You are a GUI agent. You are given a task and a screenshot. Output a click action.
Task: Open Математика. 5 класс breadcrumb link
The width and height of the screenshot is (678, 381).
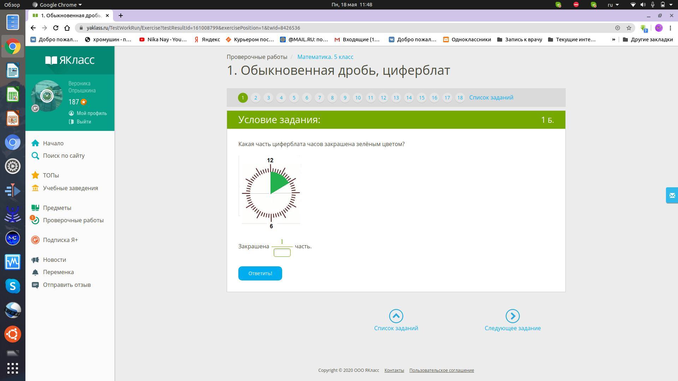click(325, 57)
